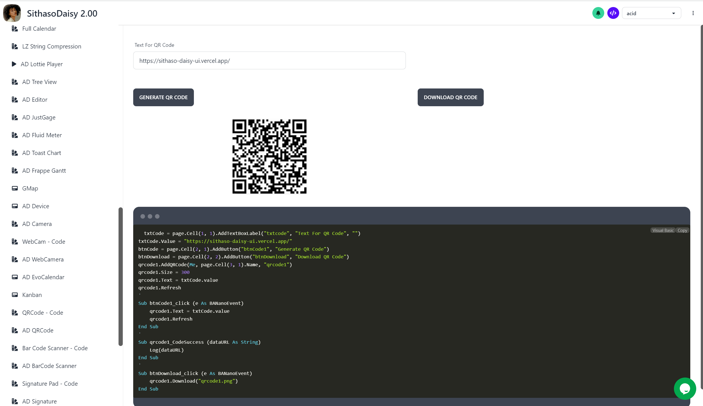This screenshot has height=406, width=703.
Task: Click the user avatar picture
Action: [12, 13]
